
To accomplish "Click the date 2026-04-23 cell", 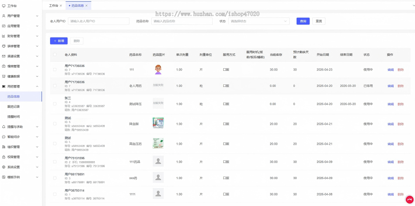I will click(325, 70).
